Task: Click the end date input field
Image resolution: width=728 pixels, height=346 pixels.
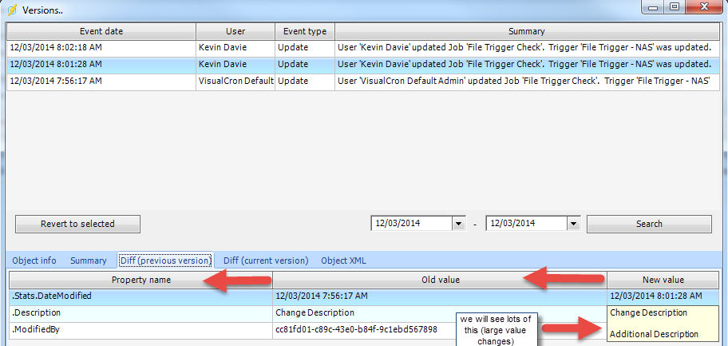Action: click(x=524, y=224)
